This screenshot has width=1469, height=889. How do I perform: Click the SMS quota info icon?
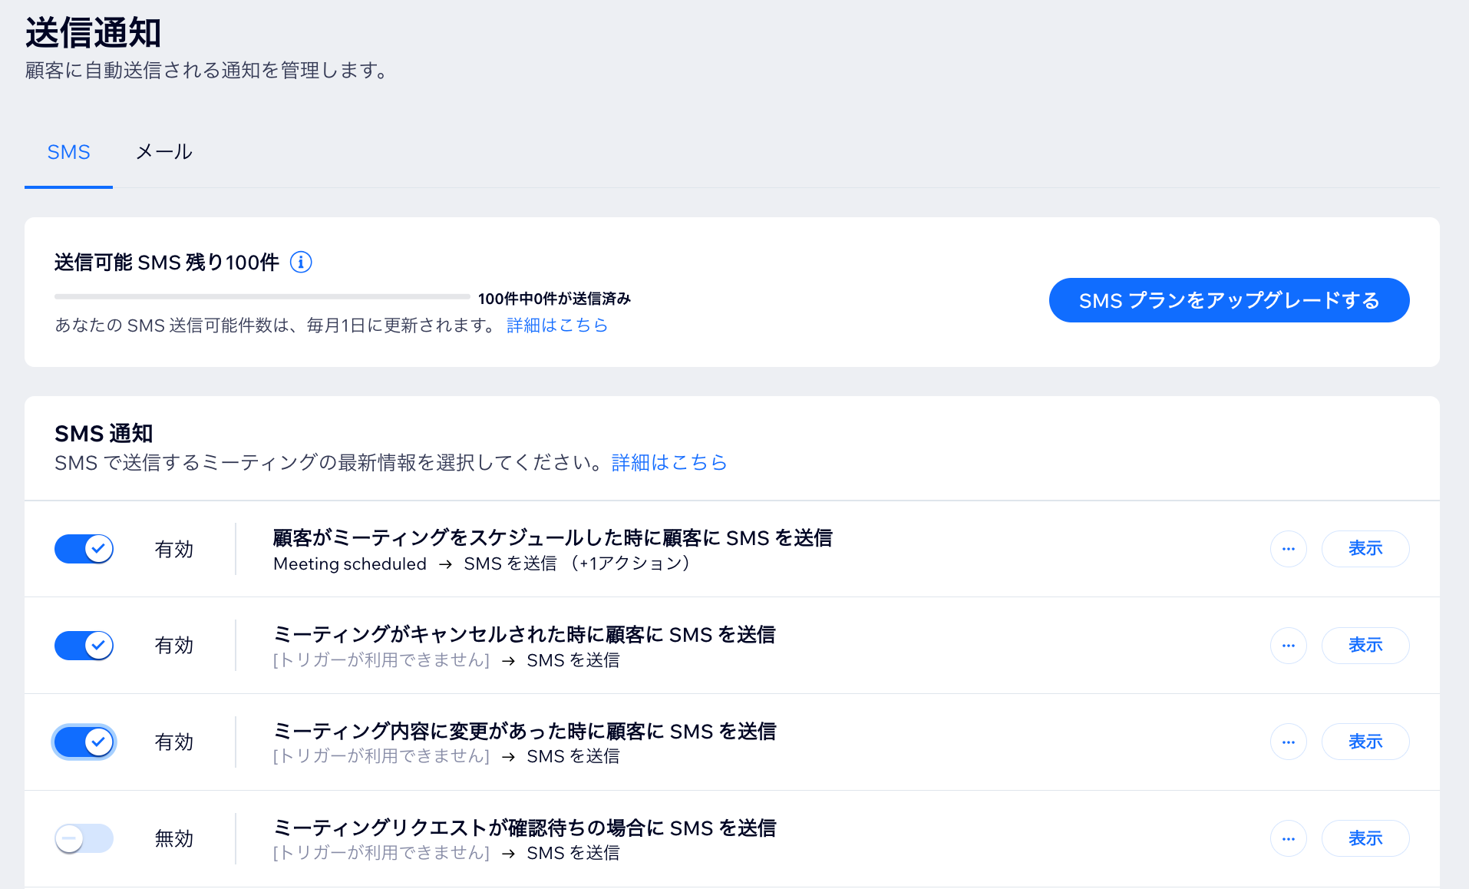click(301, 263)
